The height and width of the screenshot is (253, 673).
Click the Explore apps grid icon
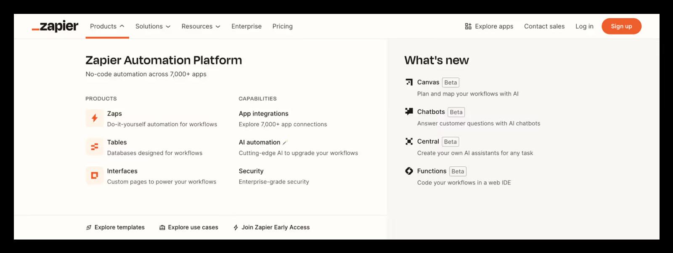click(x=468, y=26)
